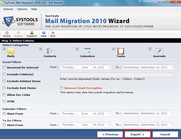Expand the Email Filters From date dropdown

109,67
